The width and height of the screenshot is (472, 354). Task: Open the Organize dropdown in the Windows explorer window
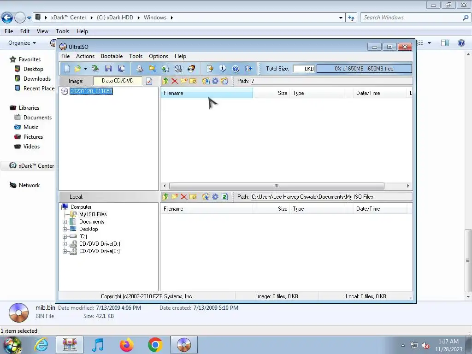click(x=22, y=43)
